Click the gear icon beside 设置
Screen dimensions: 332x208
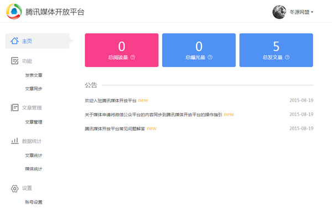pyautogui.click(x=14, y=188)
